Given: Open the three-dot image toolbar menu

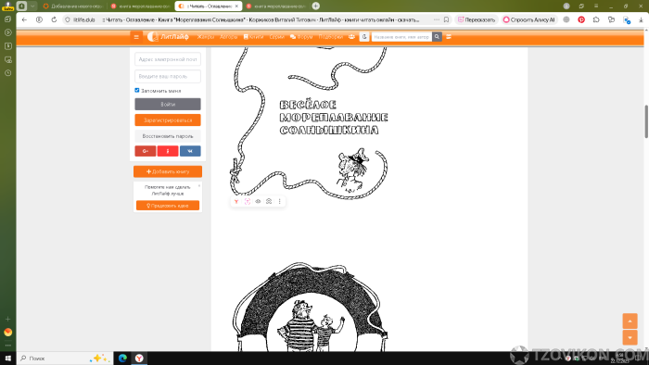Looking at the screenshot, I should point(279,201).
